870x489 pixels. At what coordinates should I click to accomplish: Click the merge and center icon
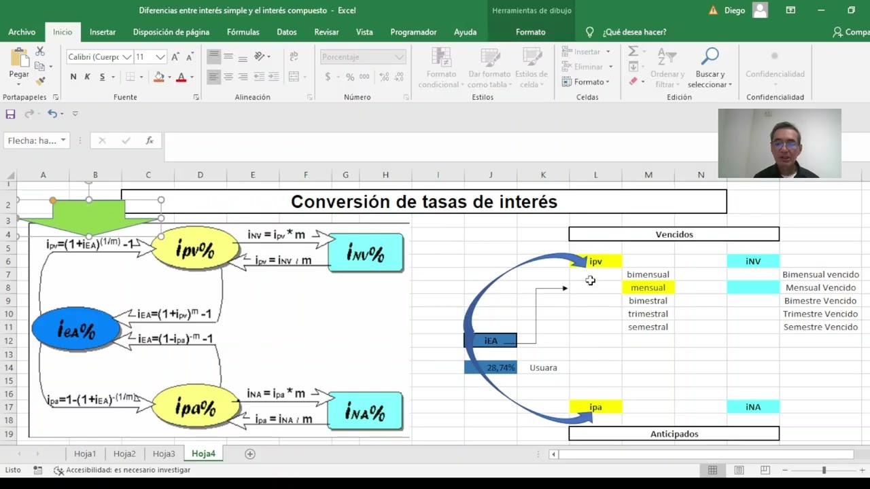point(294,77)
